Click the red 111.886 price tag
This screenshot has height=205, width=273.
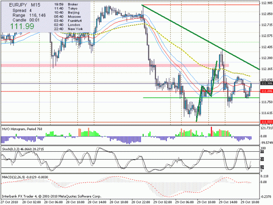click(x=266, y=91)
